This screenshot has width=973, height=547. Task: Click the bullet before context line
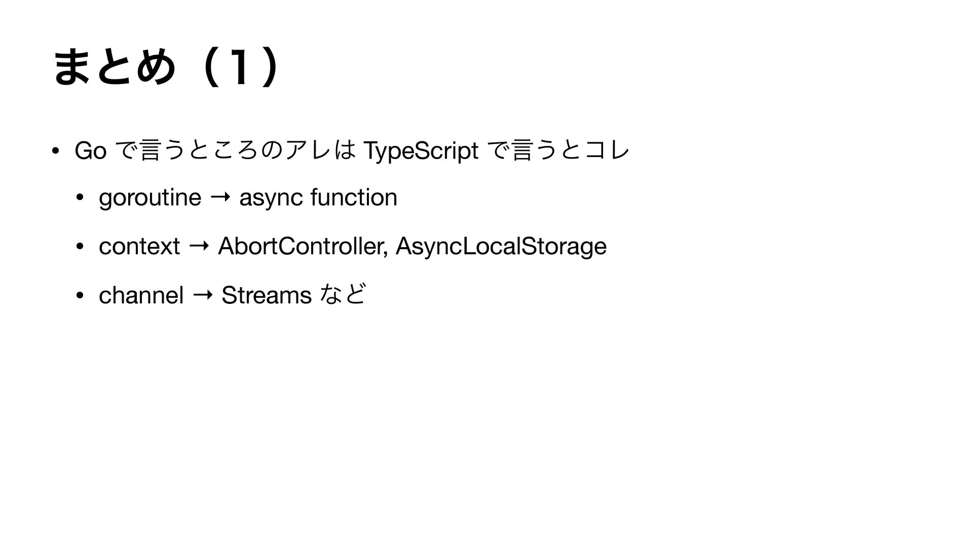80,247
